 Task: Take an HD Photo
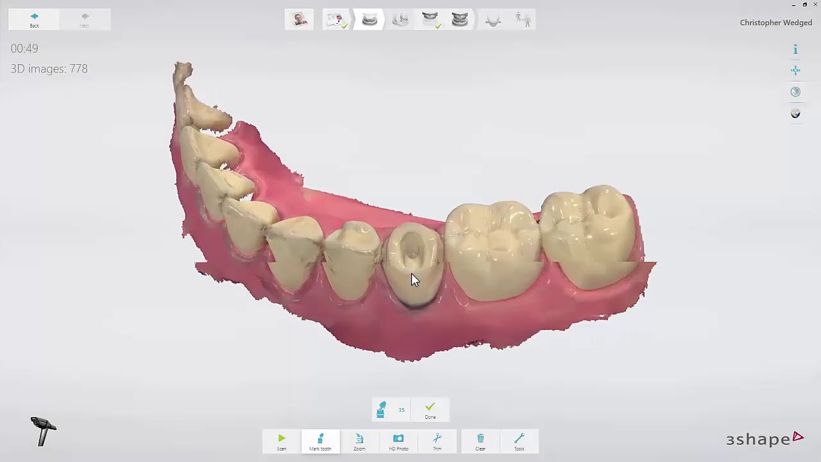[x=398, y=441]
